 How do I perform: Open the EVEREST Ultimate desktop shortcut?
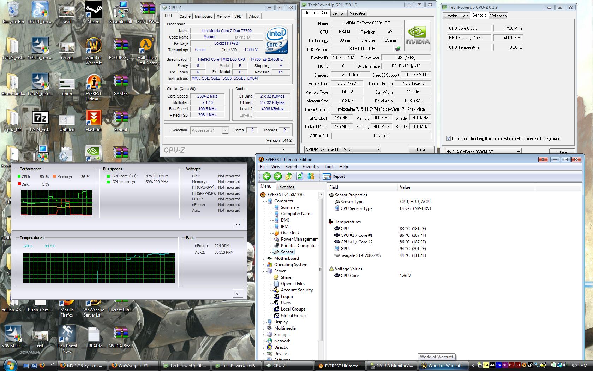pos(94,88)
